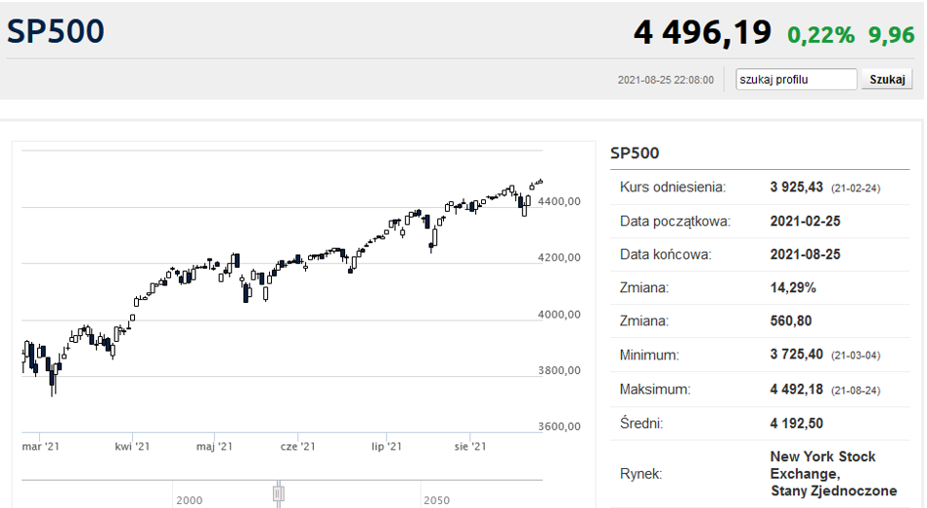
Task: Click the 'kwi '21' date axis label
Action: (132, 446)
